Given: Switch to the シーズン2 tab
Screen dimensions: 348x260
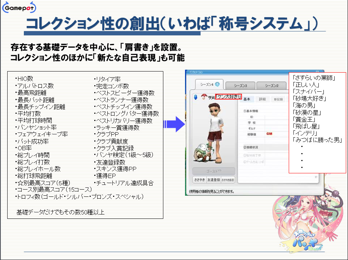Looking at the screenshot, I should point(271,86).
